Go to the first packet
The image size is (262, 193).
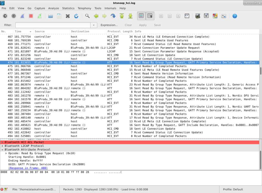(122, 16)
